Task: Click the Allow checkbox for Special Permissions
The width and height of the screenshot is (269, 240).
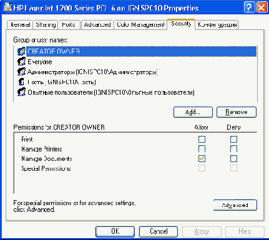Action: 202,168
